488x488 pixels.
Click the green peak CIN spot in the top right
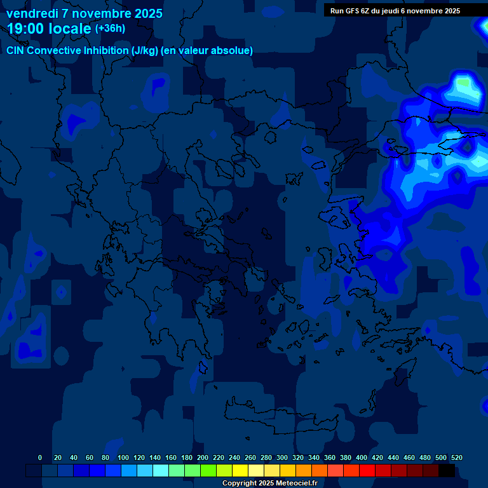coord(464,82)
